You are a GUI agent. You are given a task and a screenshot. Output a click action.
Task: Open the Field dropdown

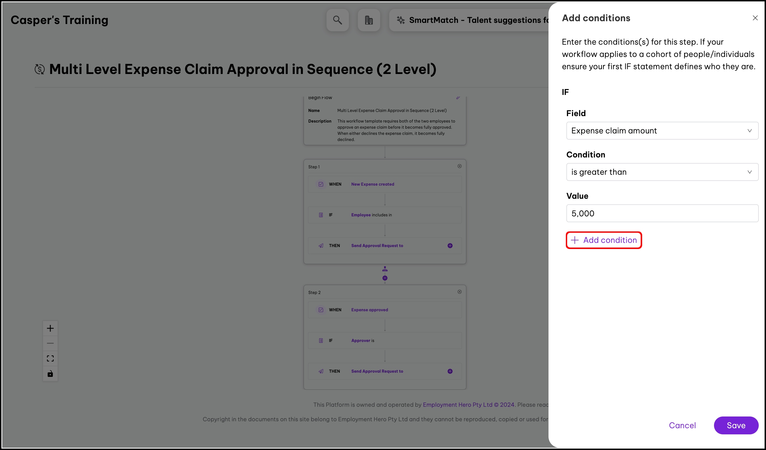coord(662,131)
